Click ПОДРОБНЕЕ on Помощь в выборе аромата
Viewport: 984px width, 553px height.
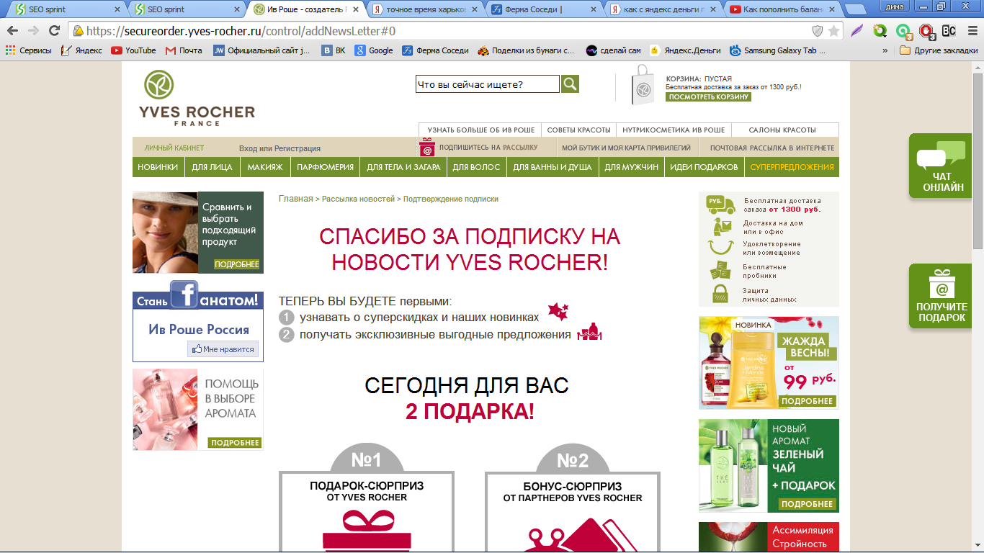coord(234,443)
